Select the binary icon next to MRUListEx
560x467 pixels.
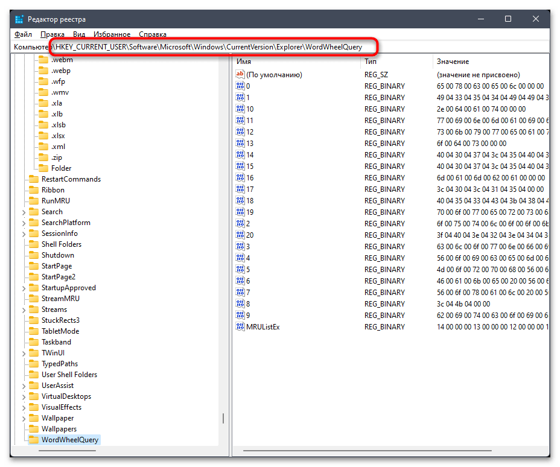click(240, 326)
